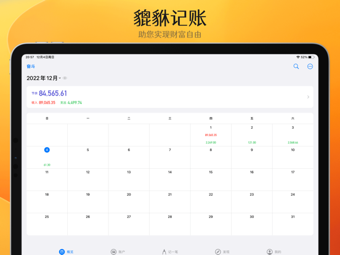Select day 18 in the calendar
Image resolution: width=340 pixels, height=255 pixels.
point(47,195)
